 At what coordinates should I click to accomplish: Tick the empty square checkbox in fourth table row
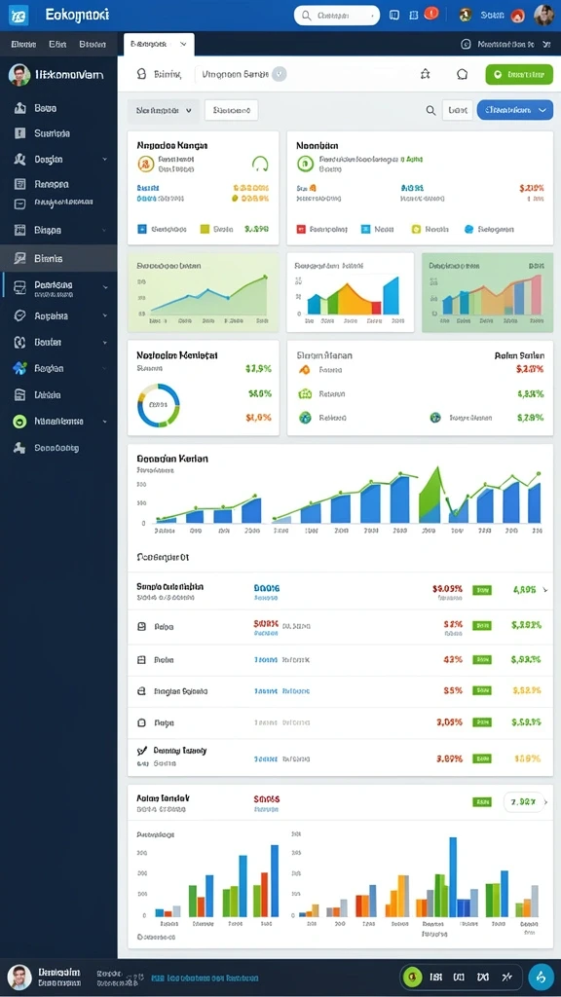tap(142, 723)
